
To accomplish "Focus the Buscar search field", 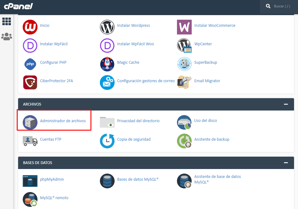I will 282,6.
